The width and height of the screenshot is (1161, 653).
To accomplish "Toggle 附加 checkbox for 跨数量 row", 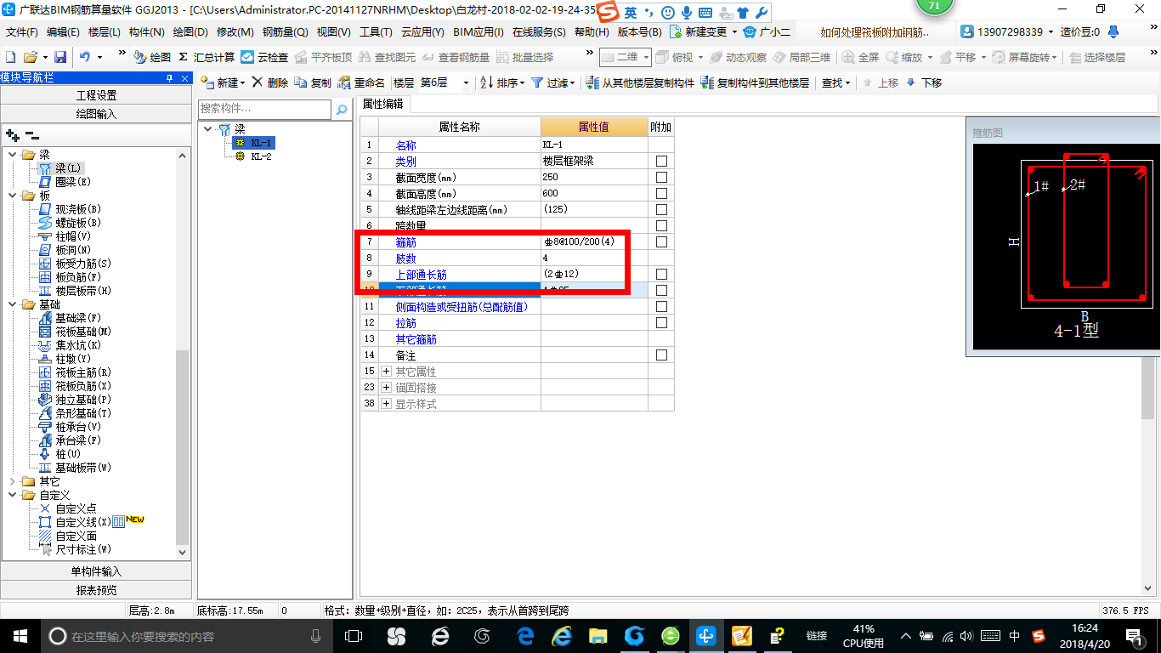I will click(661, 226).
